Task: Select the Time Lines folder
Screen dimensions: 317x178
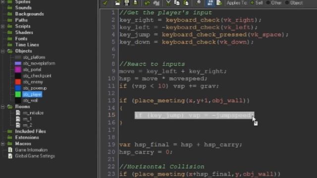Action: pyautogui.click(x=27, y=45)
